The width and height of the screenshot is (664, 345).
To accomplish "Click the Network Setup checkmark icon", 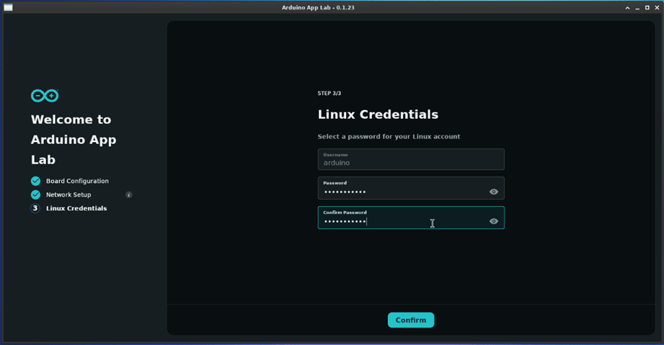I will click(35, 194).
